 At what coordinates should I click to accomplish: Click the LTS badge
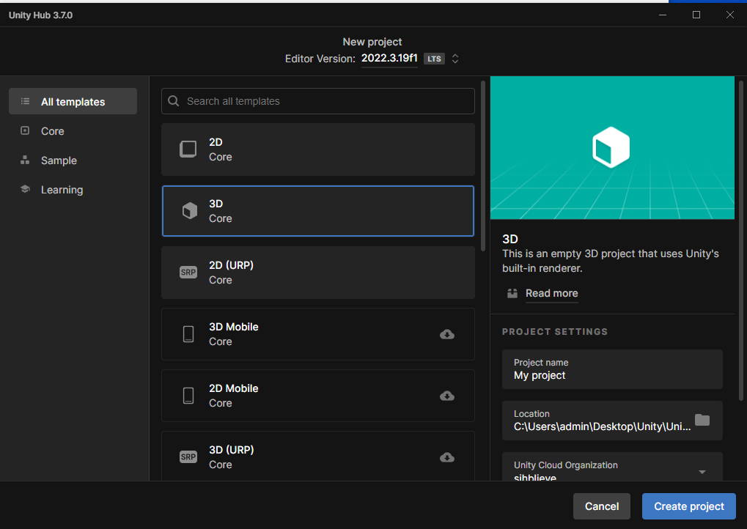click(x=434, y=59)
